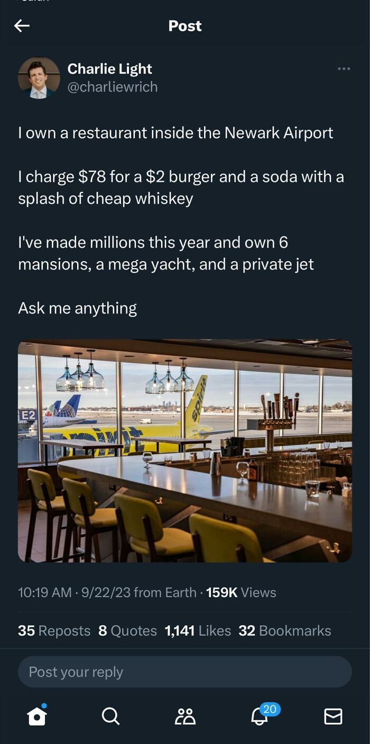Open Charlie Light's profile picture
370x744 pixels.
[x=38, y=77]
